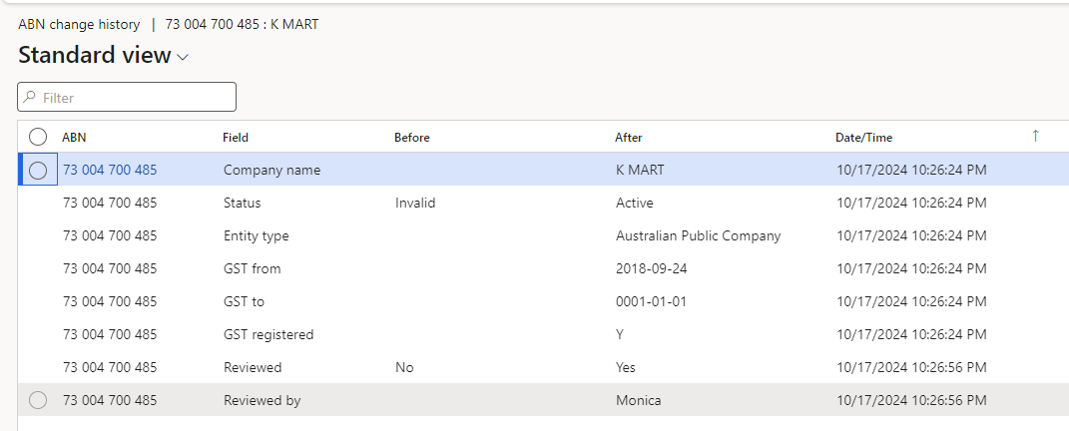Select the K MART company name cell

point(640,171)
